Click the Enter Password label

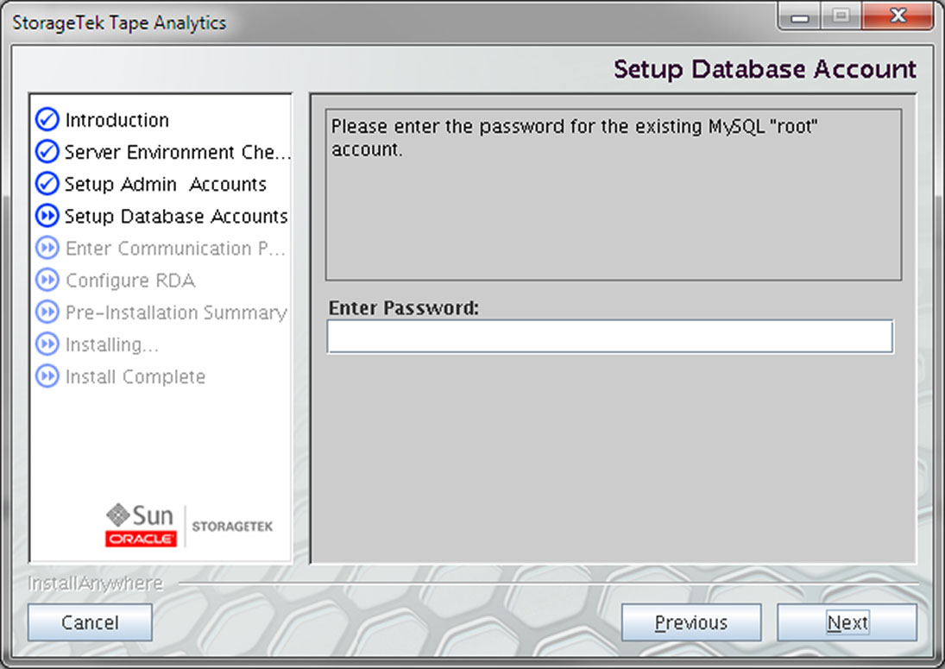(404, 308)
